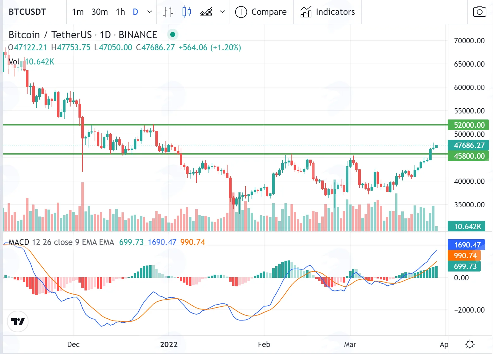
Task: Click the 35000.00 price axis label
Action: point(469,205)
